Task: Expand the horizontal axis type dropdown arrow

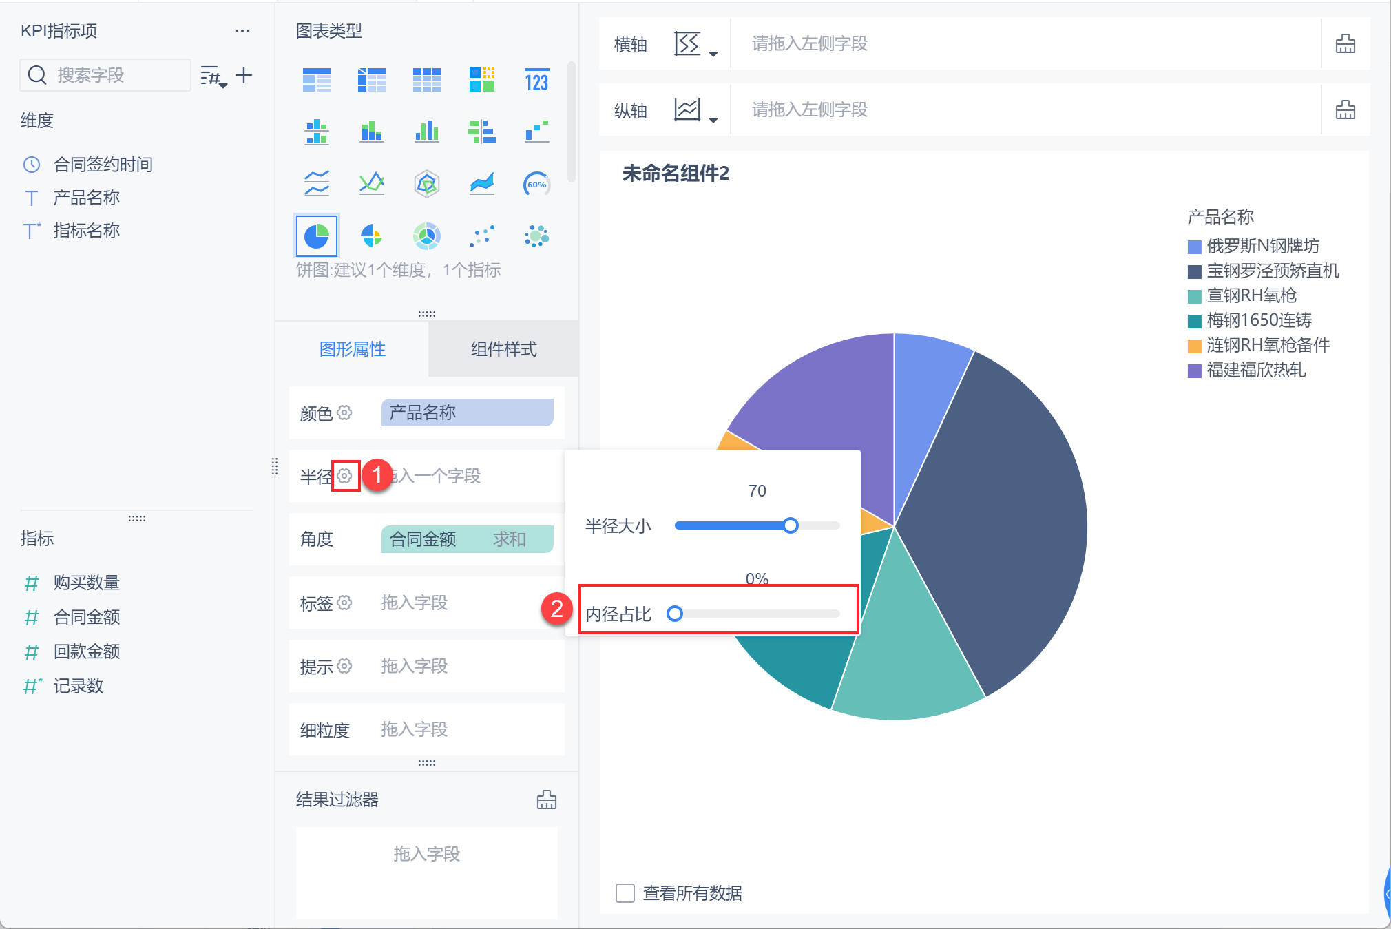Action: [x=713, y=54]
